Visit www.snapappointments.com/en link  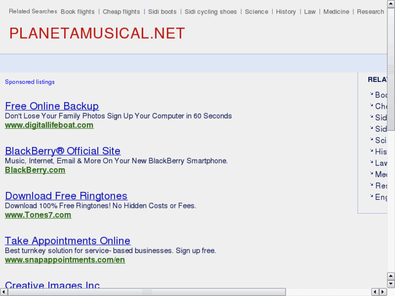pyautogui.click(x=65, y=260)
